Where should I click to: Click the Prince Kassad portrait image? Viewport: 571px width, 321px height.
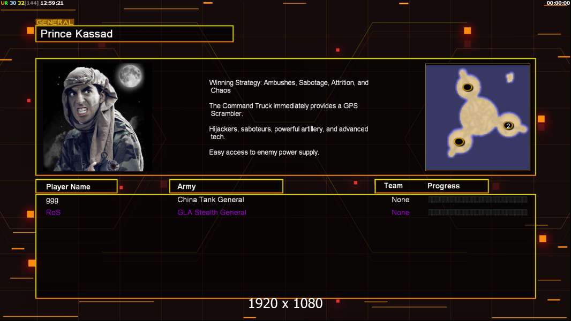[x=97, y=117]
